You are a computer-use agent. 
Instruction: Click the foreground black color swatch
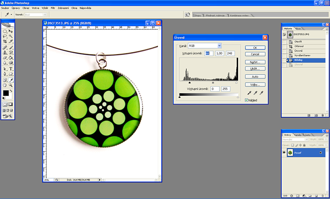pos(6,93)
